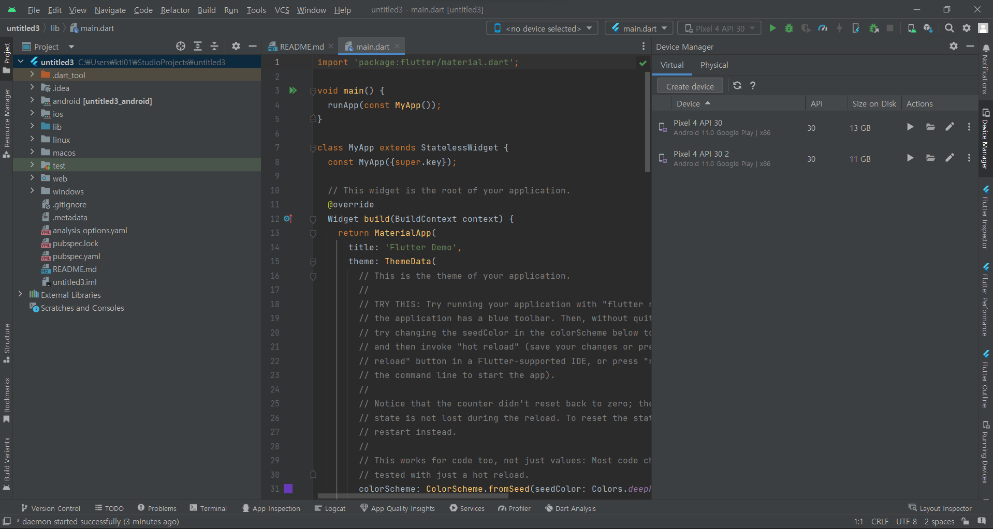Open Device Manager from top toolbar icon

click(x=912, y=28)
